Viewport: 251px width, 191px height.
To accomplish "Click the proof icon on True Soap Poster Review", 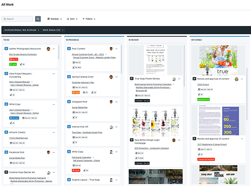I will [x=131, y=79].
